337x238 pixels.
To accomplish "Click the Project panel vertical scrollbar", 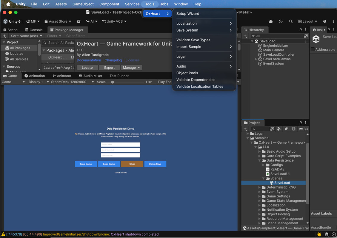I will [307, 173].
